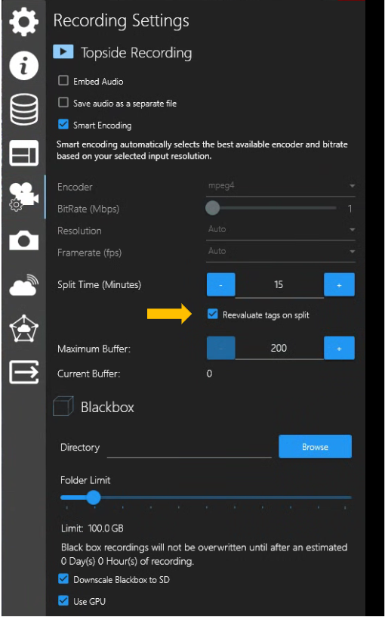Expand the Encoder mpeg4 dropdown
Screen dimensions: 385x617
click(281, 186)
